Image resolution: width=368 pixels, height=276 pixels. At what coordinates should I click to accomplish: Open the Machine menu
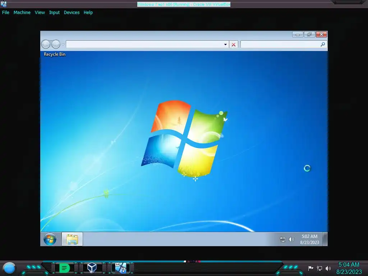click(22, 13)
